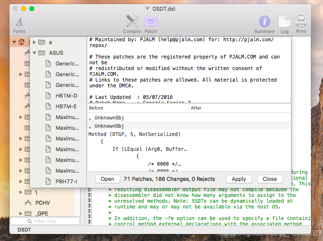This screenshot has height=241, width=323.
Task: Select the PCHV tree item
Action: (43, 203)
